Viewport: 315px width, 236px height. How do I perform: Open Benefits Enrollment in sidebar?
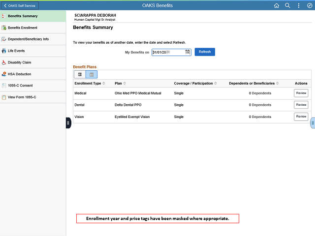click(x=23, y=28)
